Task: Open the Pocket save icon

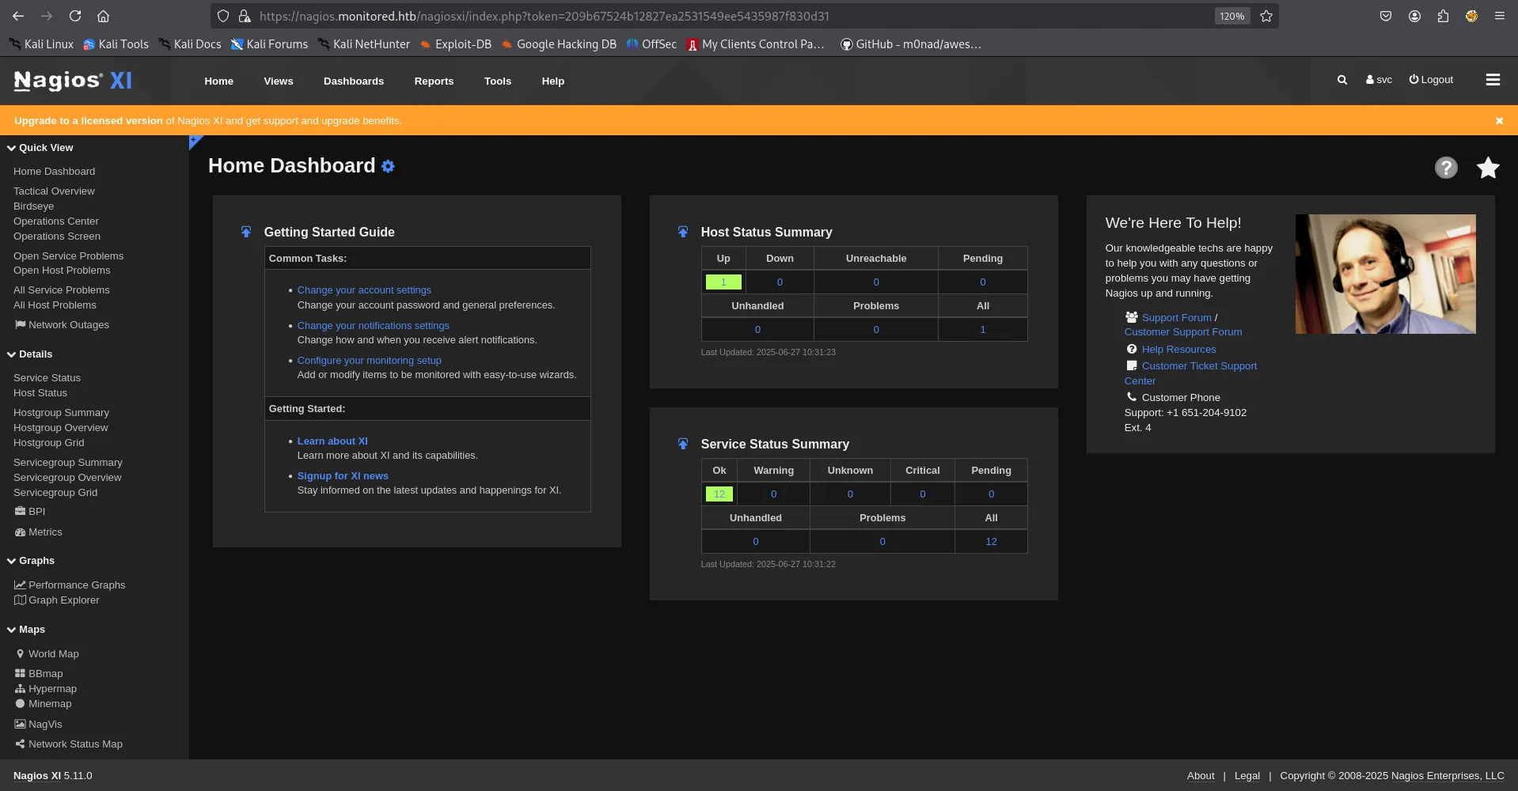Action: tap(1386, 16)
